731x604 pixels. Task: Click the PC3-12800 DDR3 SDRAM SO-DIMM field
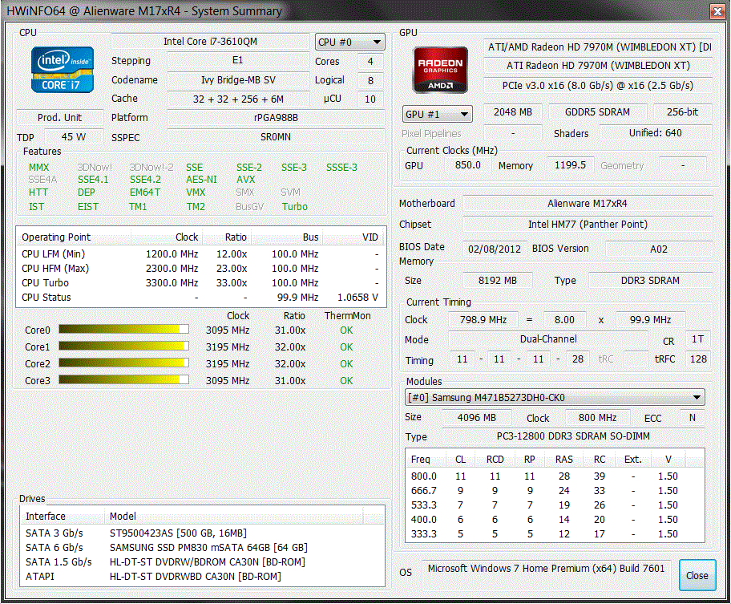click(x=573, y=436)
